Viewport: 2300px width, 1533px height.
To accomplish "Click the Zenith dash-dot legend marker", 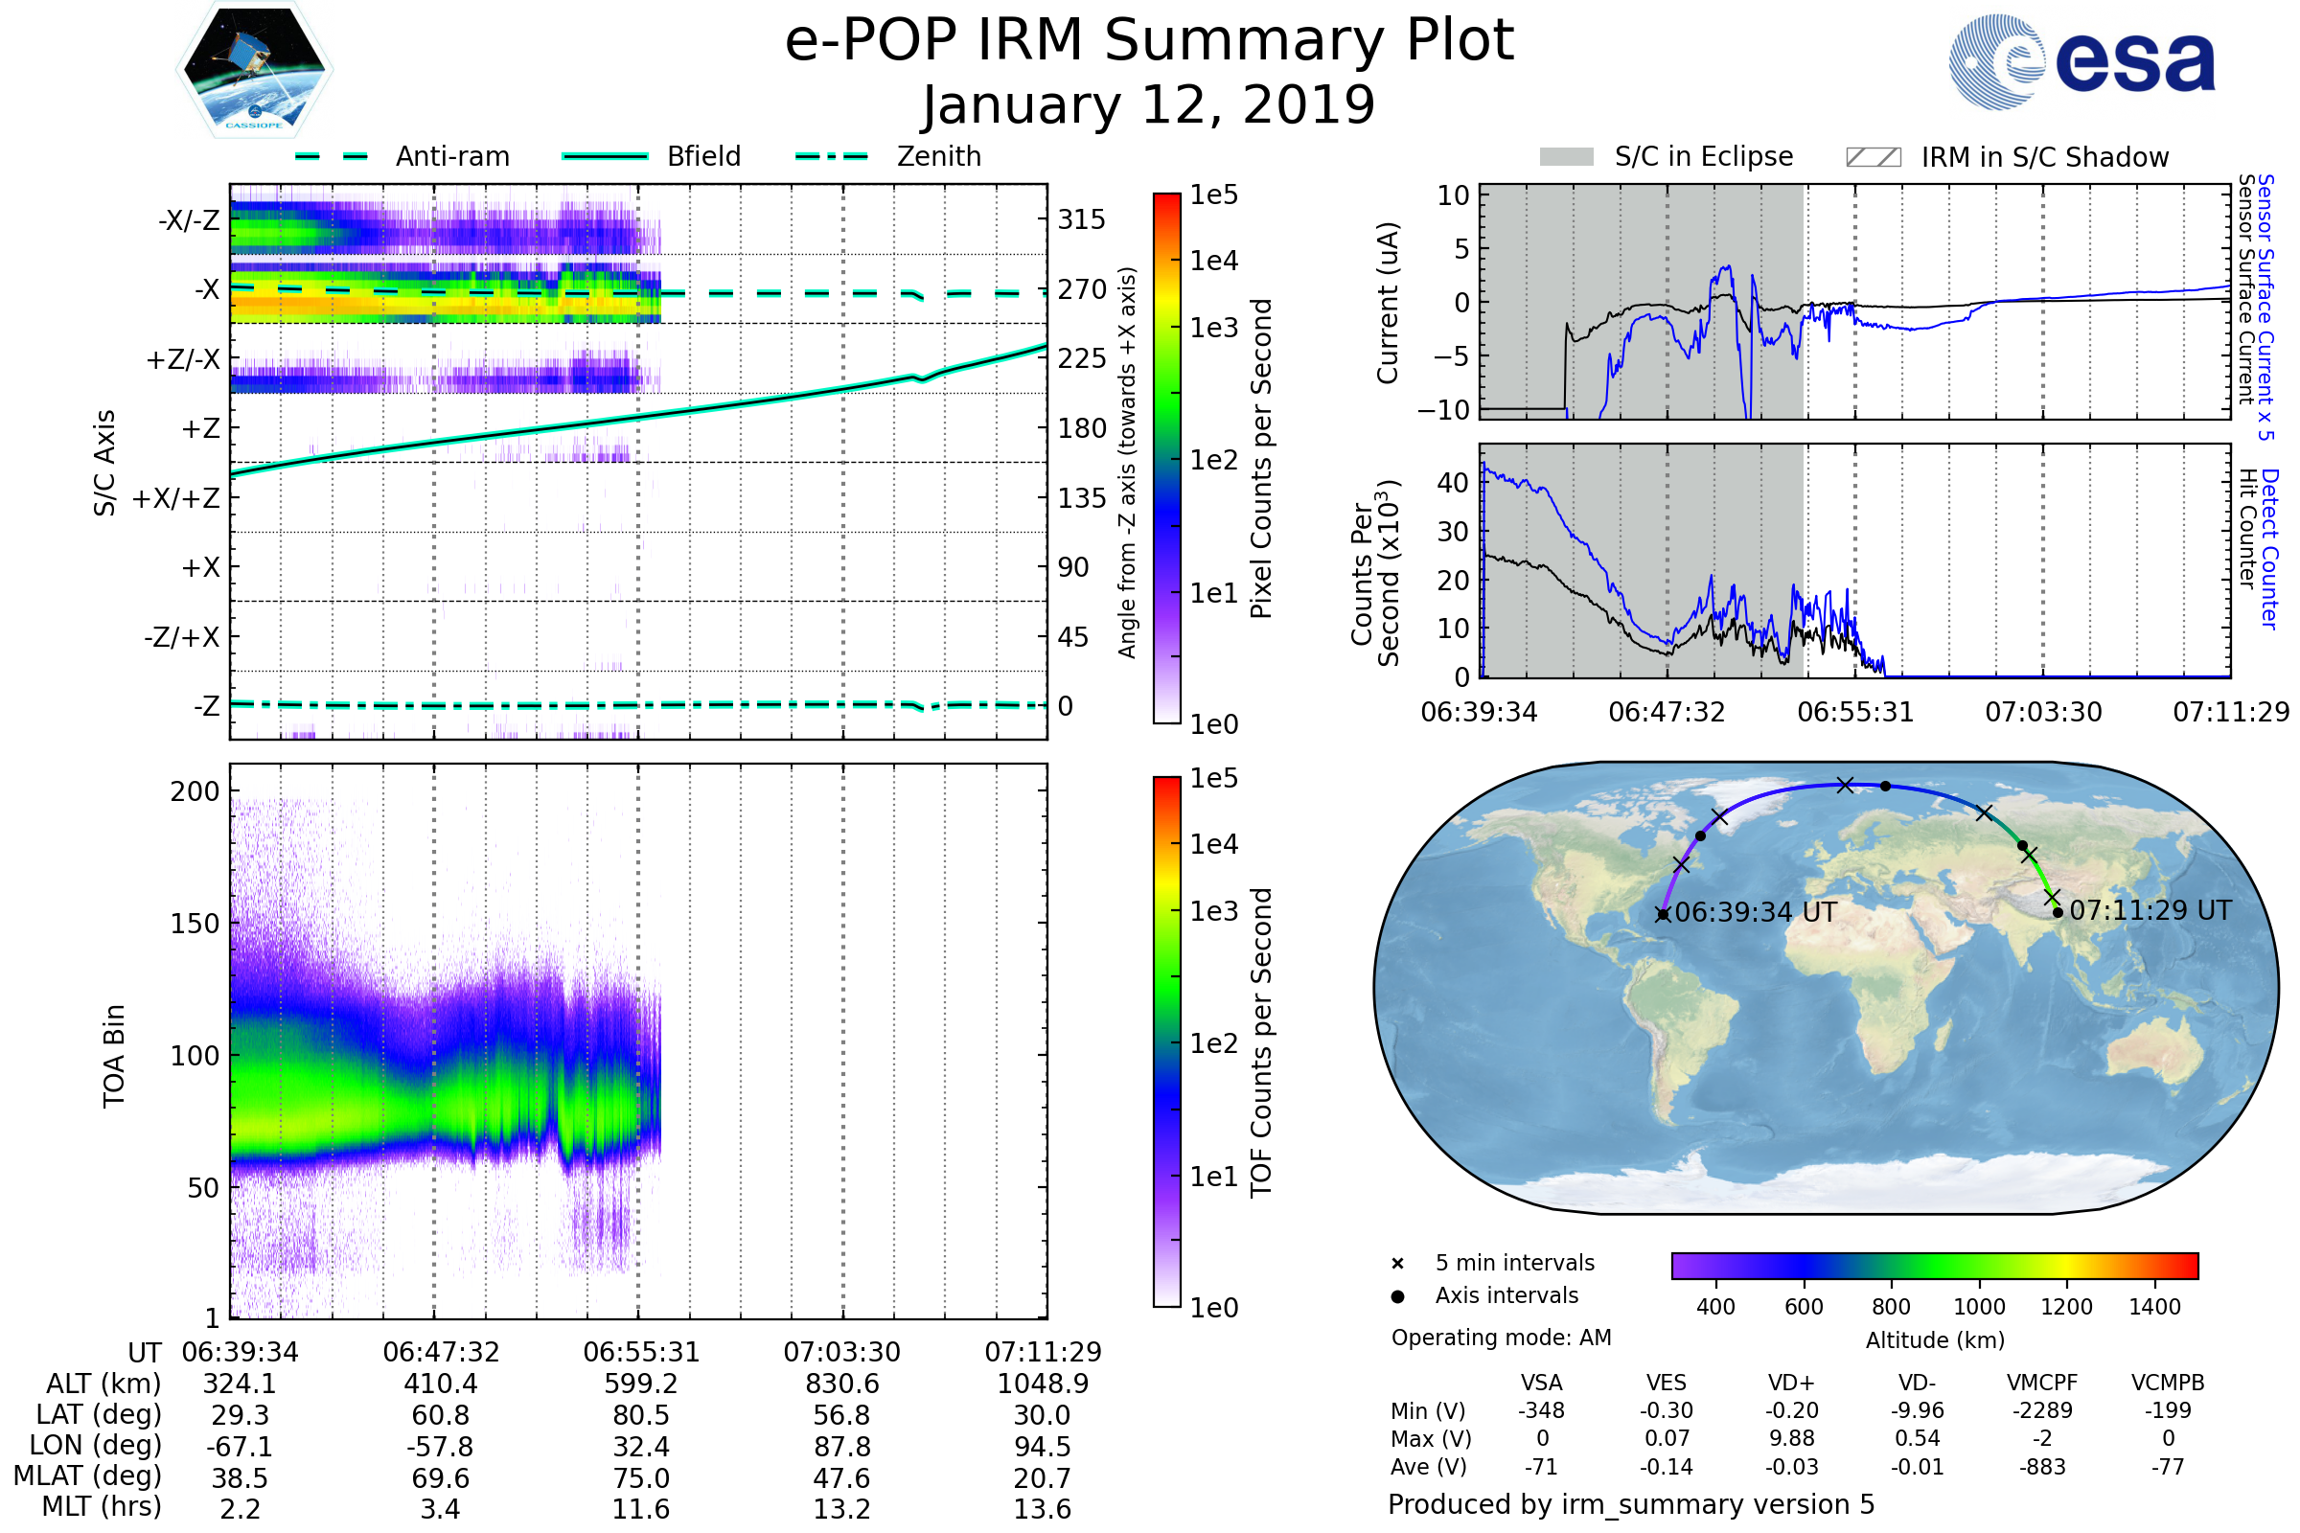I will pos(831,156).
